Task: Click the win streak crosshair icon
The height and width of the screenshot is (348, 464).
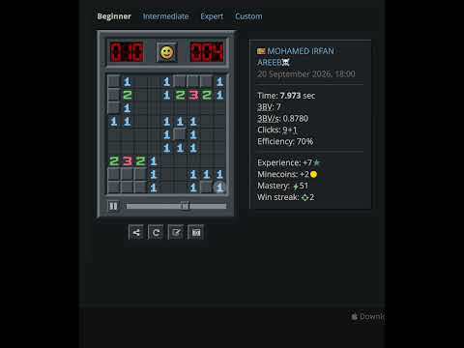Action: (x=304, y=197)
